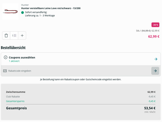Open the Hunter brand link

click(25, 5)
